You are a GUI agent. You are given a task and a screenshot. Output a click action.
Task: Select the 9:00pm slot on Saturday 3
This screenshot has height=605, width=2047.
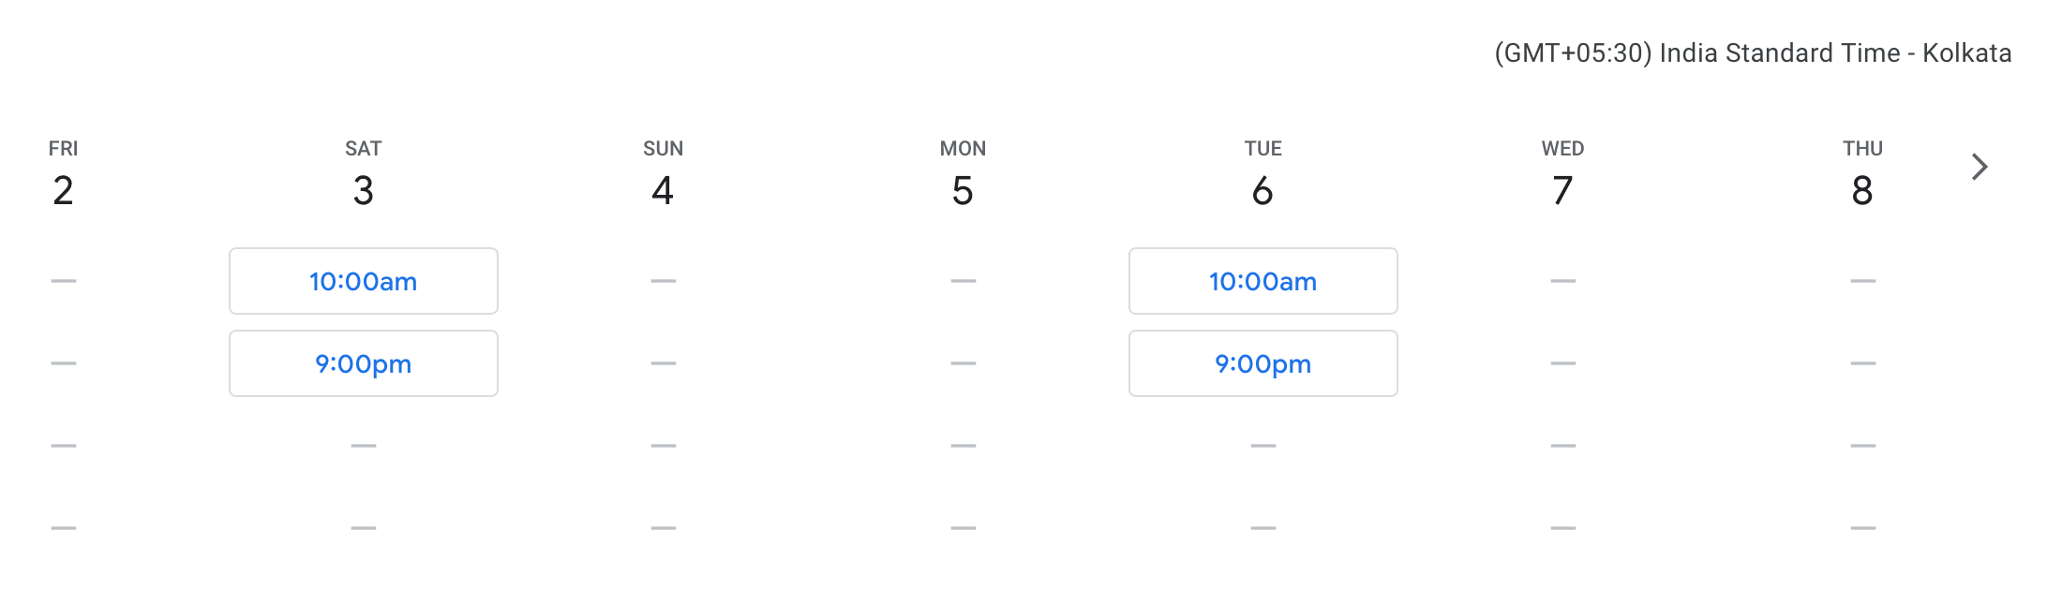[364, 363]
